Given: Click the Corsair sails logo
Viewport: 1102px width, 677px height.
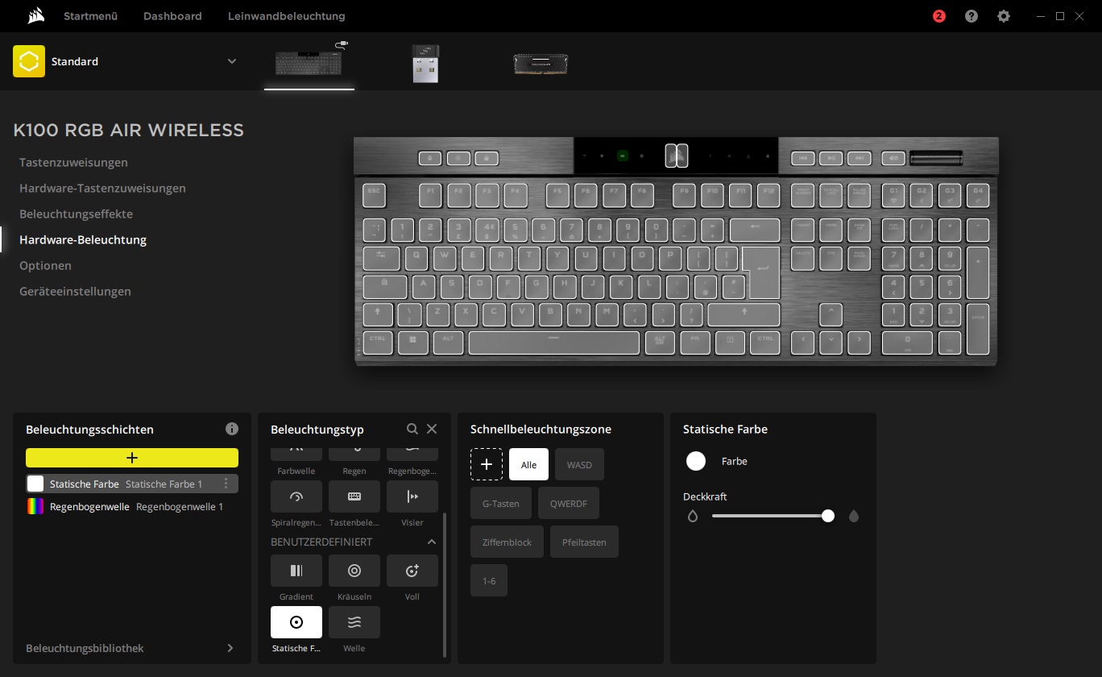Looking at the screenshot, I should coord(35,15).
